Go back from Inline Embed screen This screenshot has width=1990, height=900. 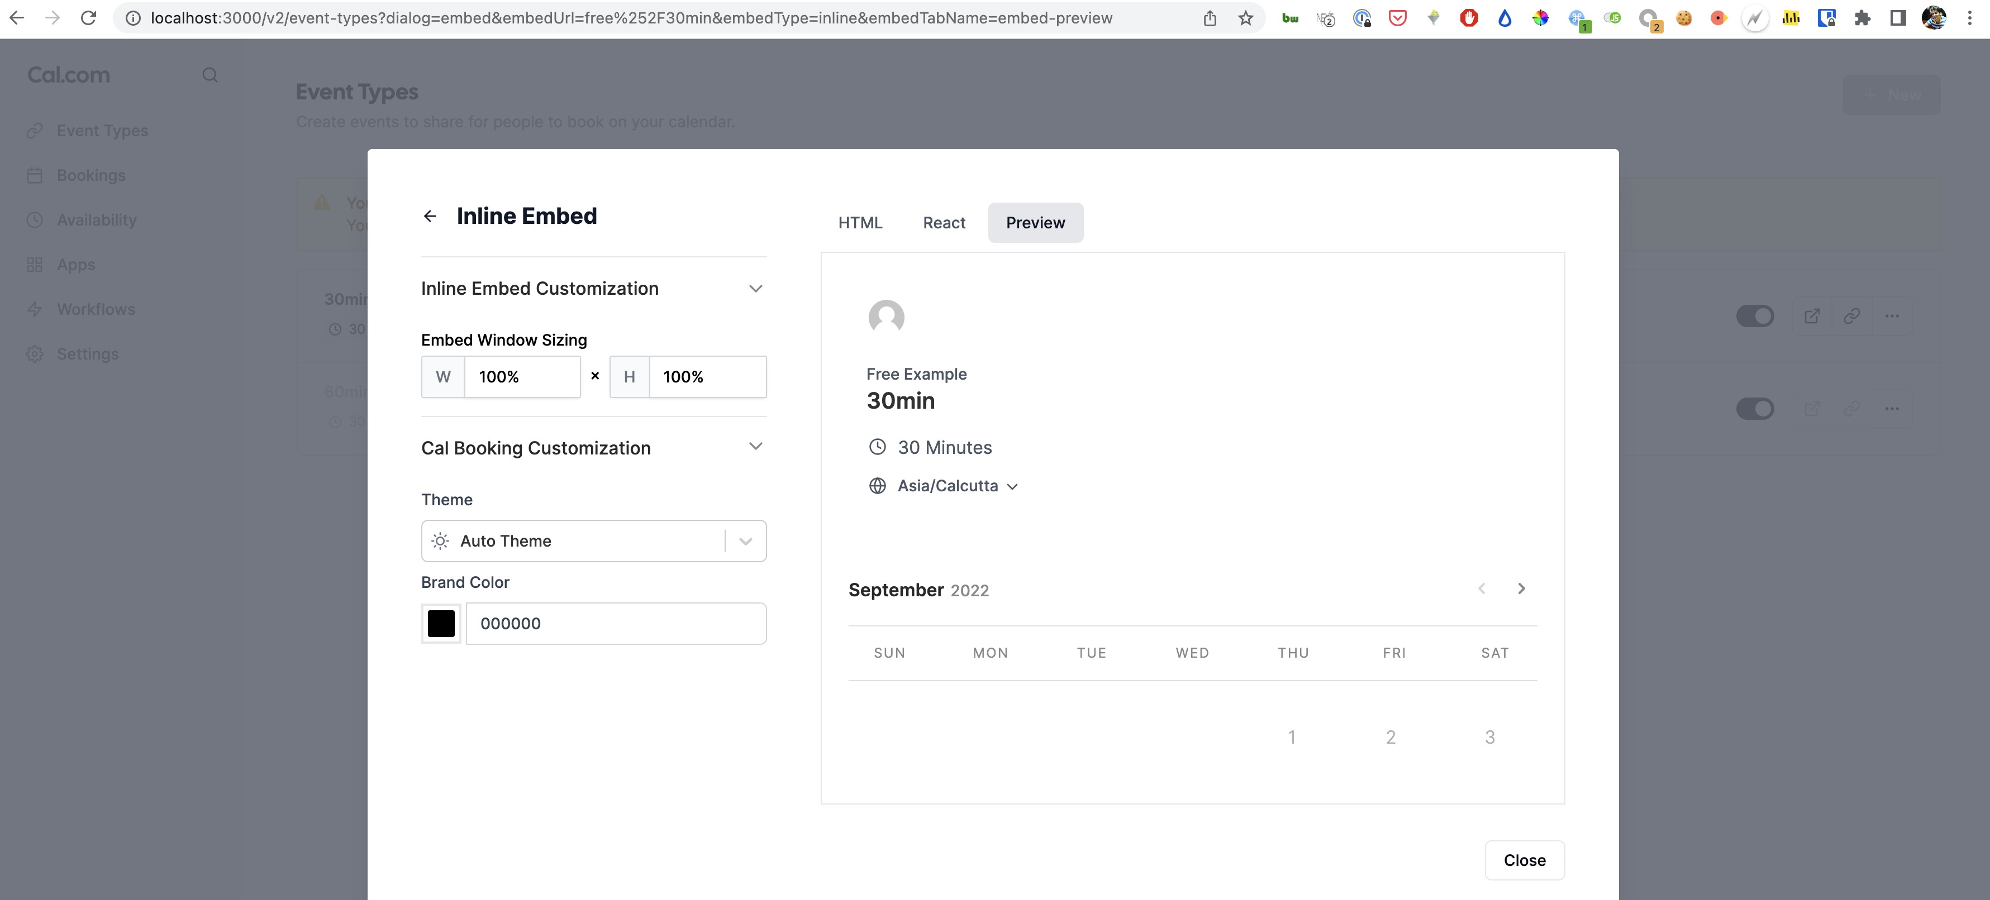point(430,216)
